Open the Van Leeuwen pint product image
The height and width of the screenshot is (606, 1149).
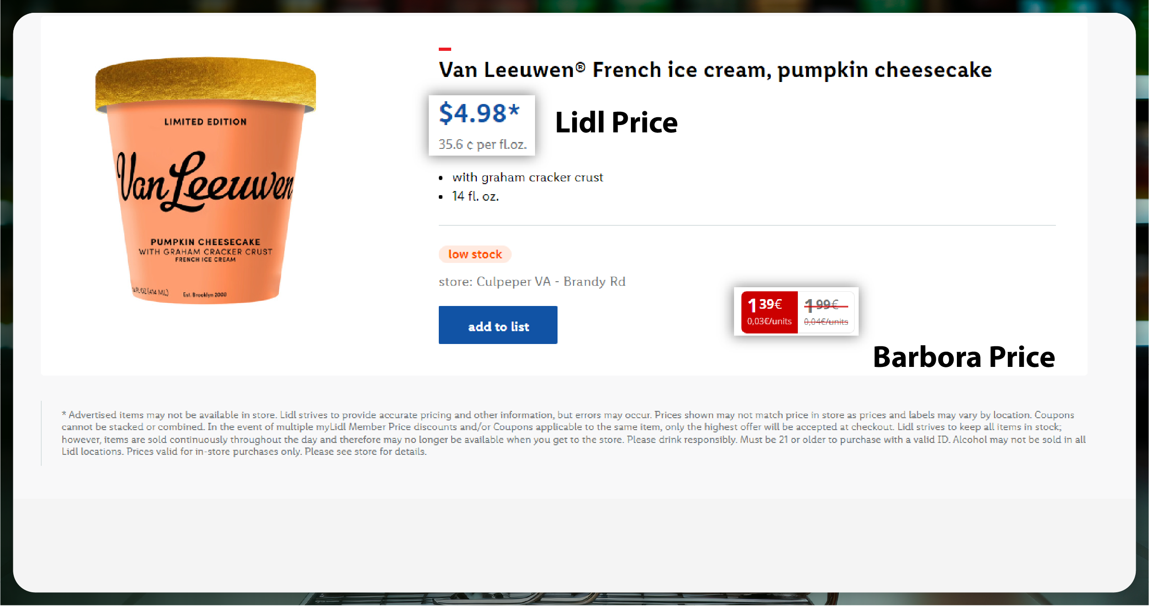(205, 192)
